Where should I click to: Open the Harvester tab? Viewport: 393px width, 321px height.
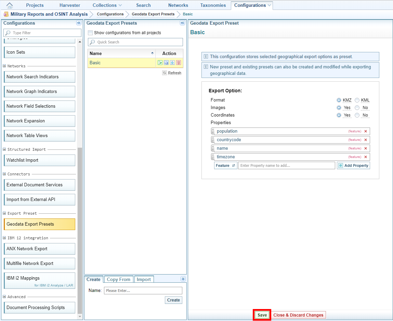(x=70, y=5)
